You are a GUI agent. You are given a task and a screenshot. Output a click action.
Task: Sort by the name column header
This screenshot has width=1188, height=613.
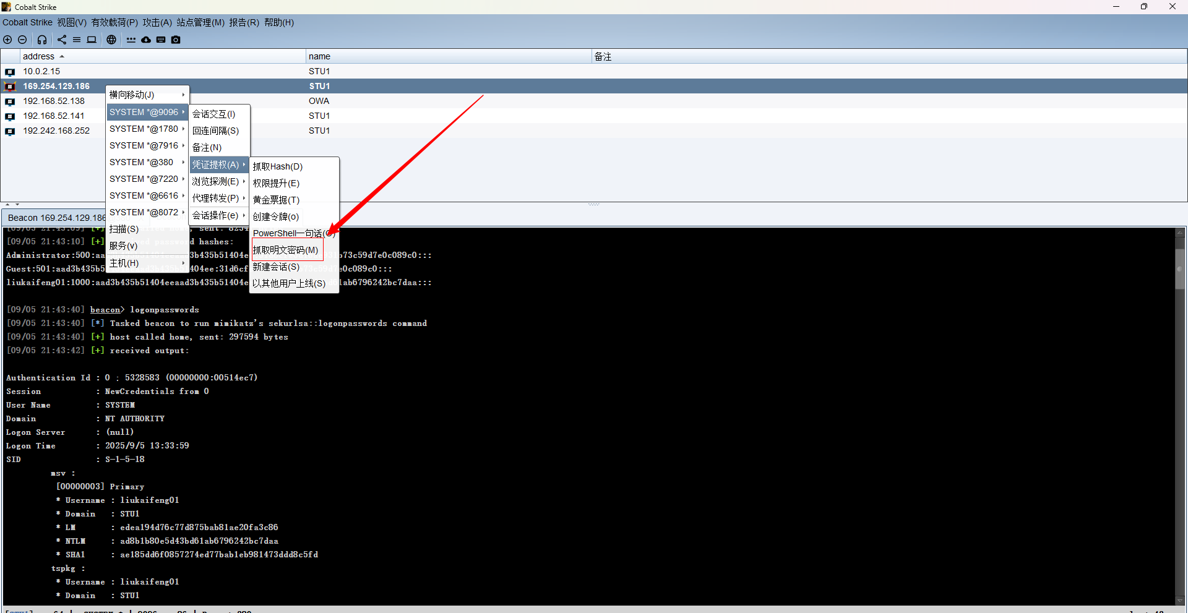449,56
